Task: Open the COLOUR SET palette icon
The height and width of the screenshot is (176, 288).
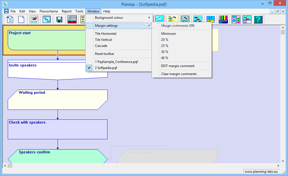Action: [223, 19]
